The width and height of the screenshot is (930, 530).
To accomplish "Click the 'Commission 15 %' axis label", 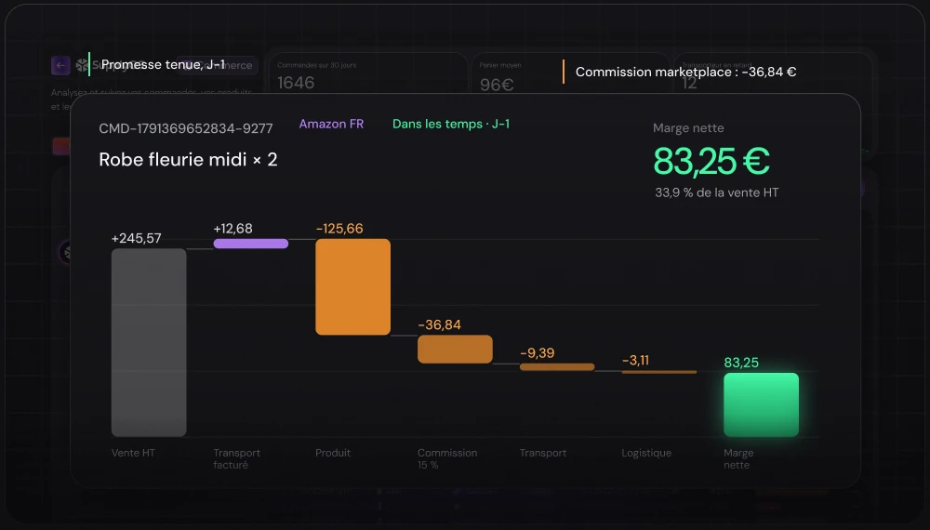I will click(447, 458).
